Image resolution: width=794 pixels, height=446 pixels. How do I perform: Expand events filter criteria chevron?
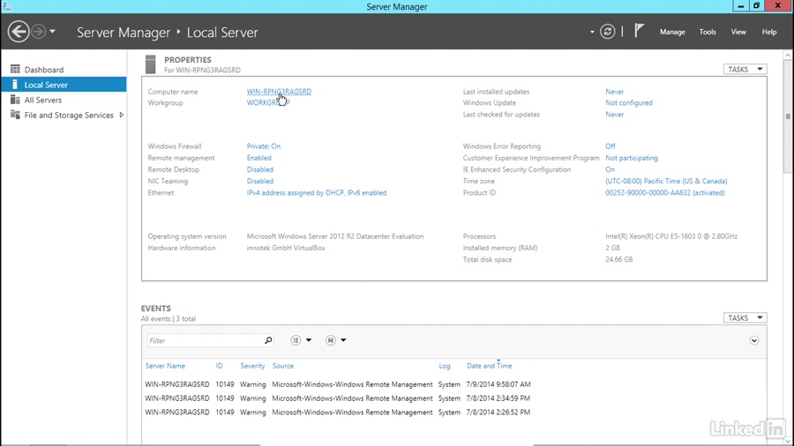(754, 340)
